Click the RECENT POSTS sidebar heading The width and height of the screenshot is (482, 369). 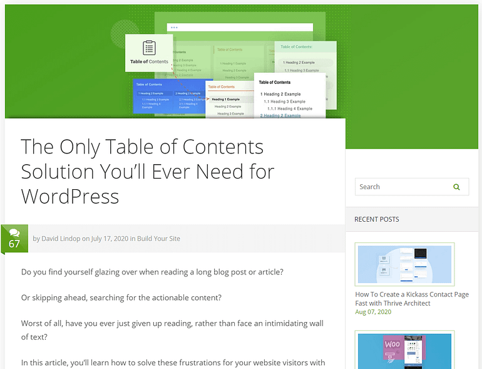pos(376,219)
